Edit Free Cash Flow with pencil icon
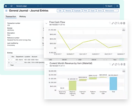Screen dimensions: 132x106 [x=113, y=23]
